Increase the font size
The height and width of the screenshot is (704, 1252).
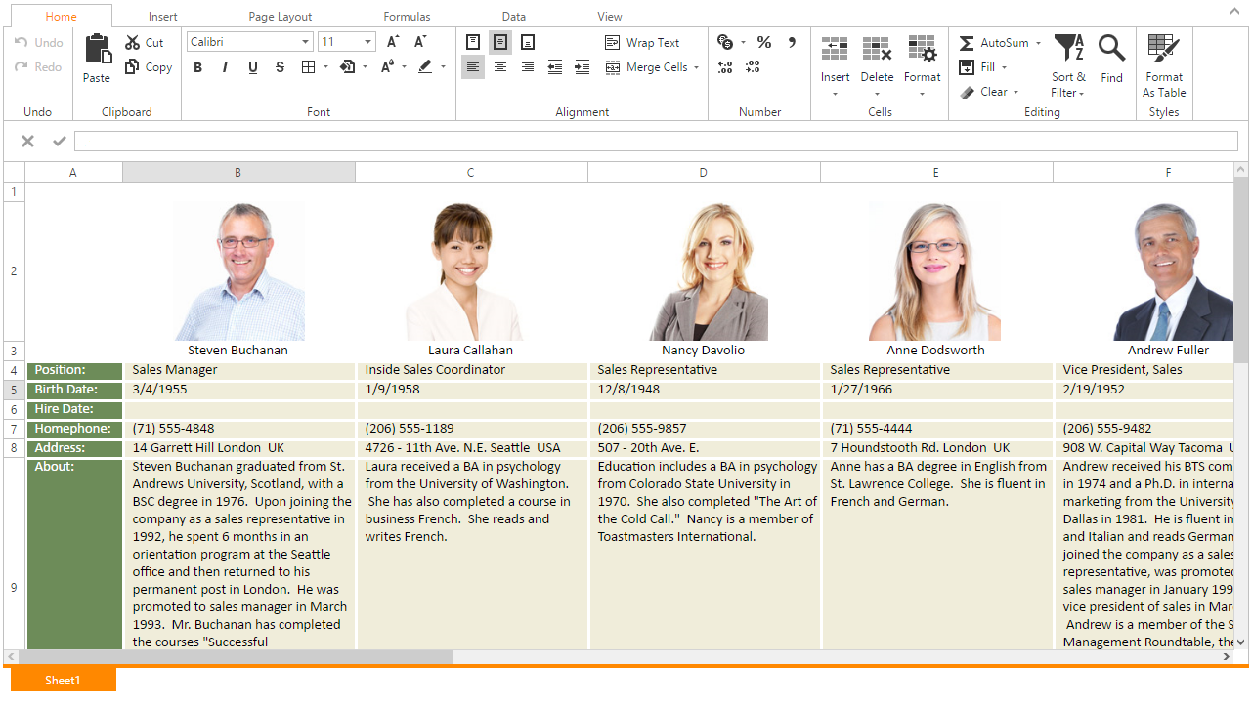392,42
